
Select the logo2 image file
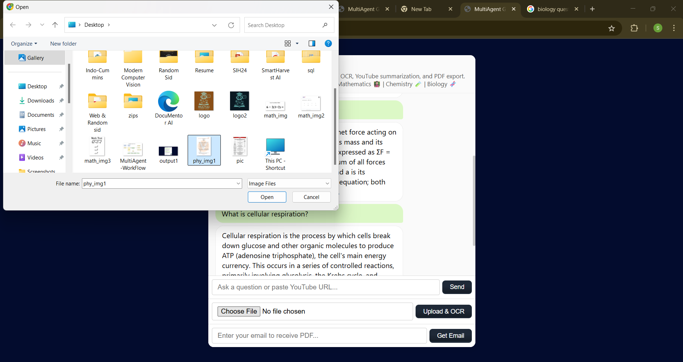240,105
